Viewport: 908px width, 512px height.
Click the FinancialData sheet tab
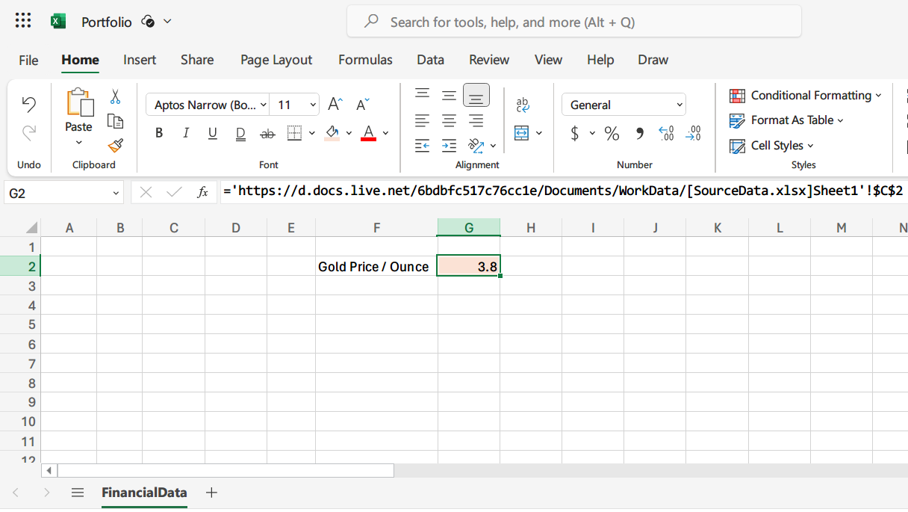[x=144, y=493]
